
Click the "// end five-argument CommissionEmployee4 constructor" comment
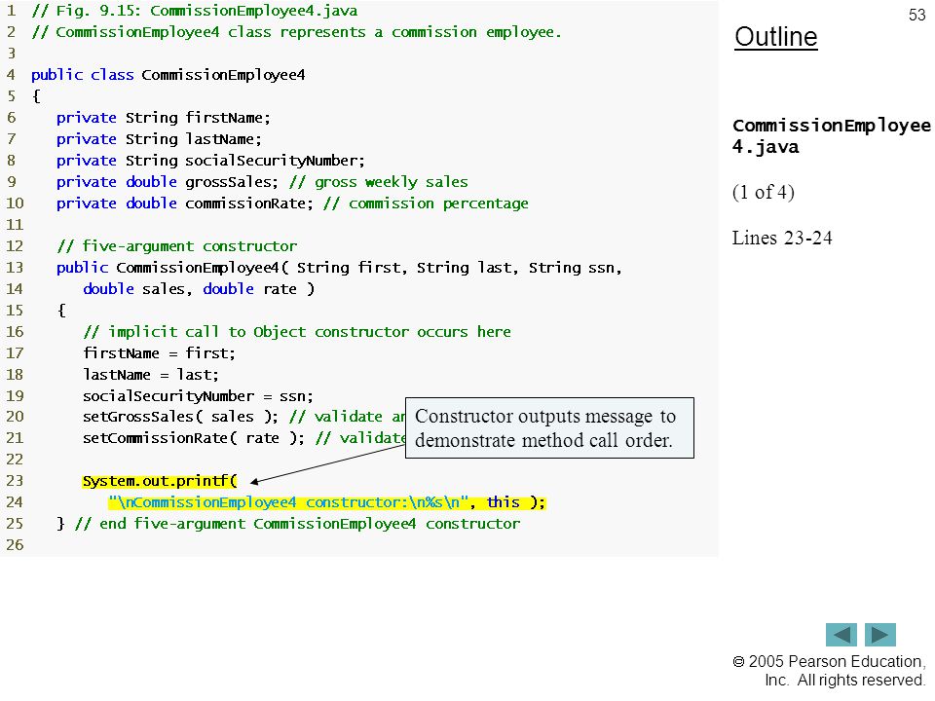click(x=298, y=524)
